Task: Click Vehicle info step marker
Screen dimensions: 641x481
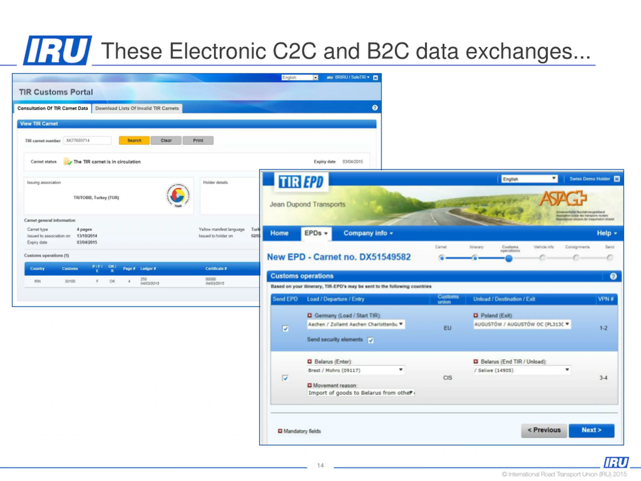Action: pyautogui.click(x=543, y=258)
